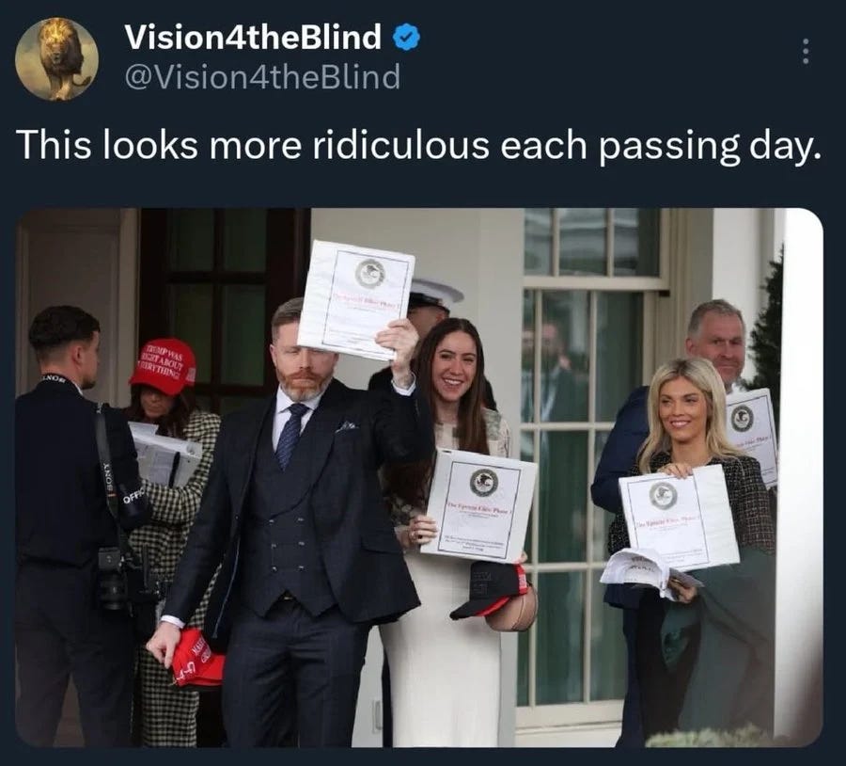The image size is (846, 766).
Task: Click the navy striped tie on bearded man
Action: (x=289, y=436)
